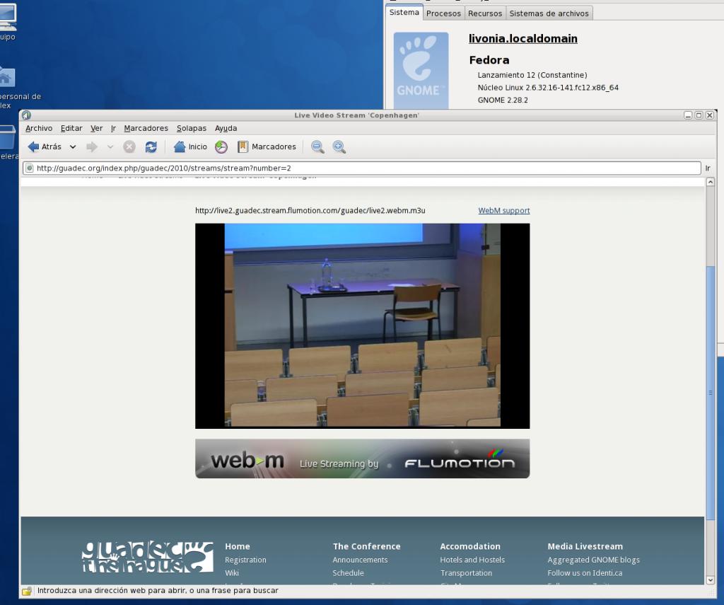Switch to the Recursos tab in System Monitor

coord(485,13)
